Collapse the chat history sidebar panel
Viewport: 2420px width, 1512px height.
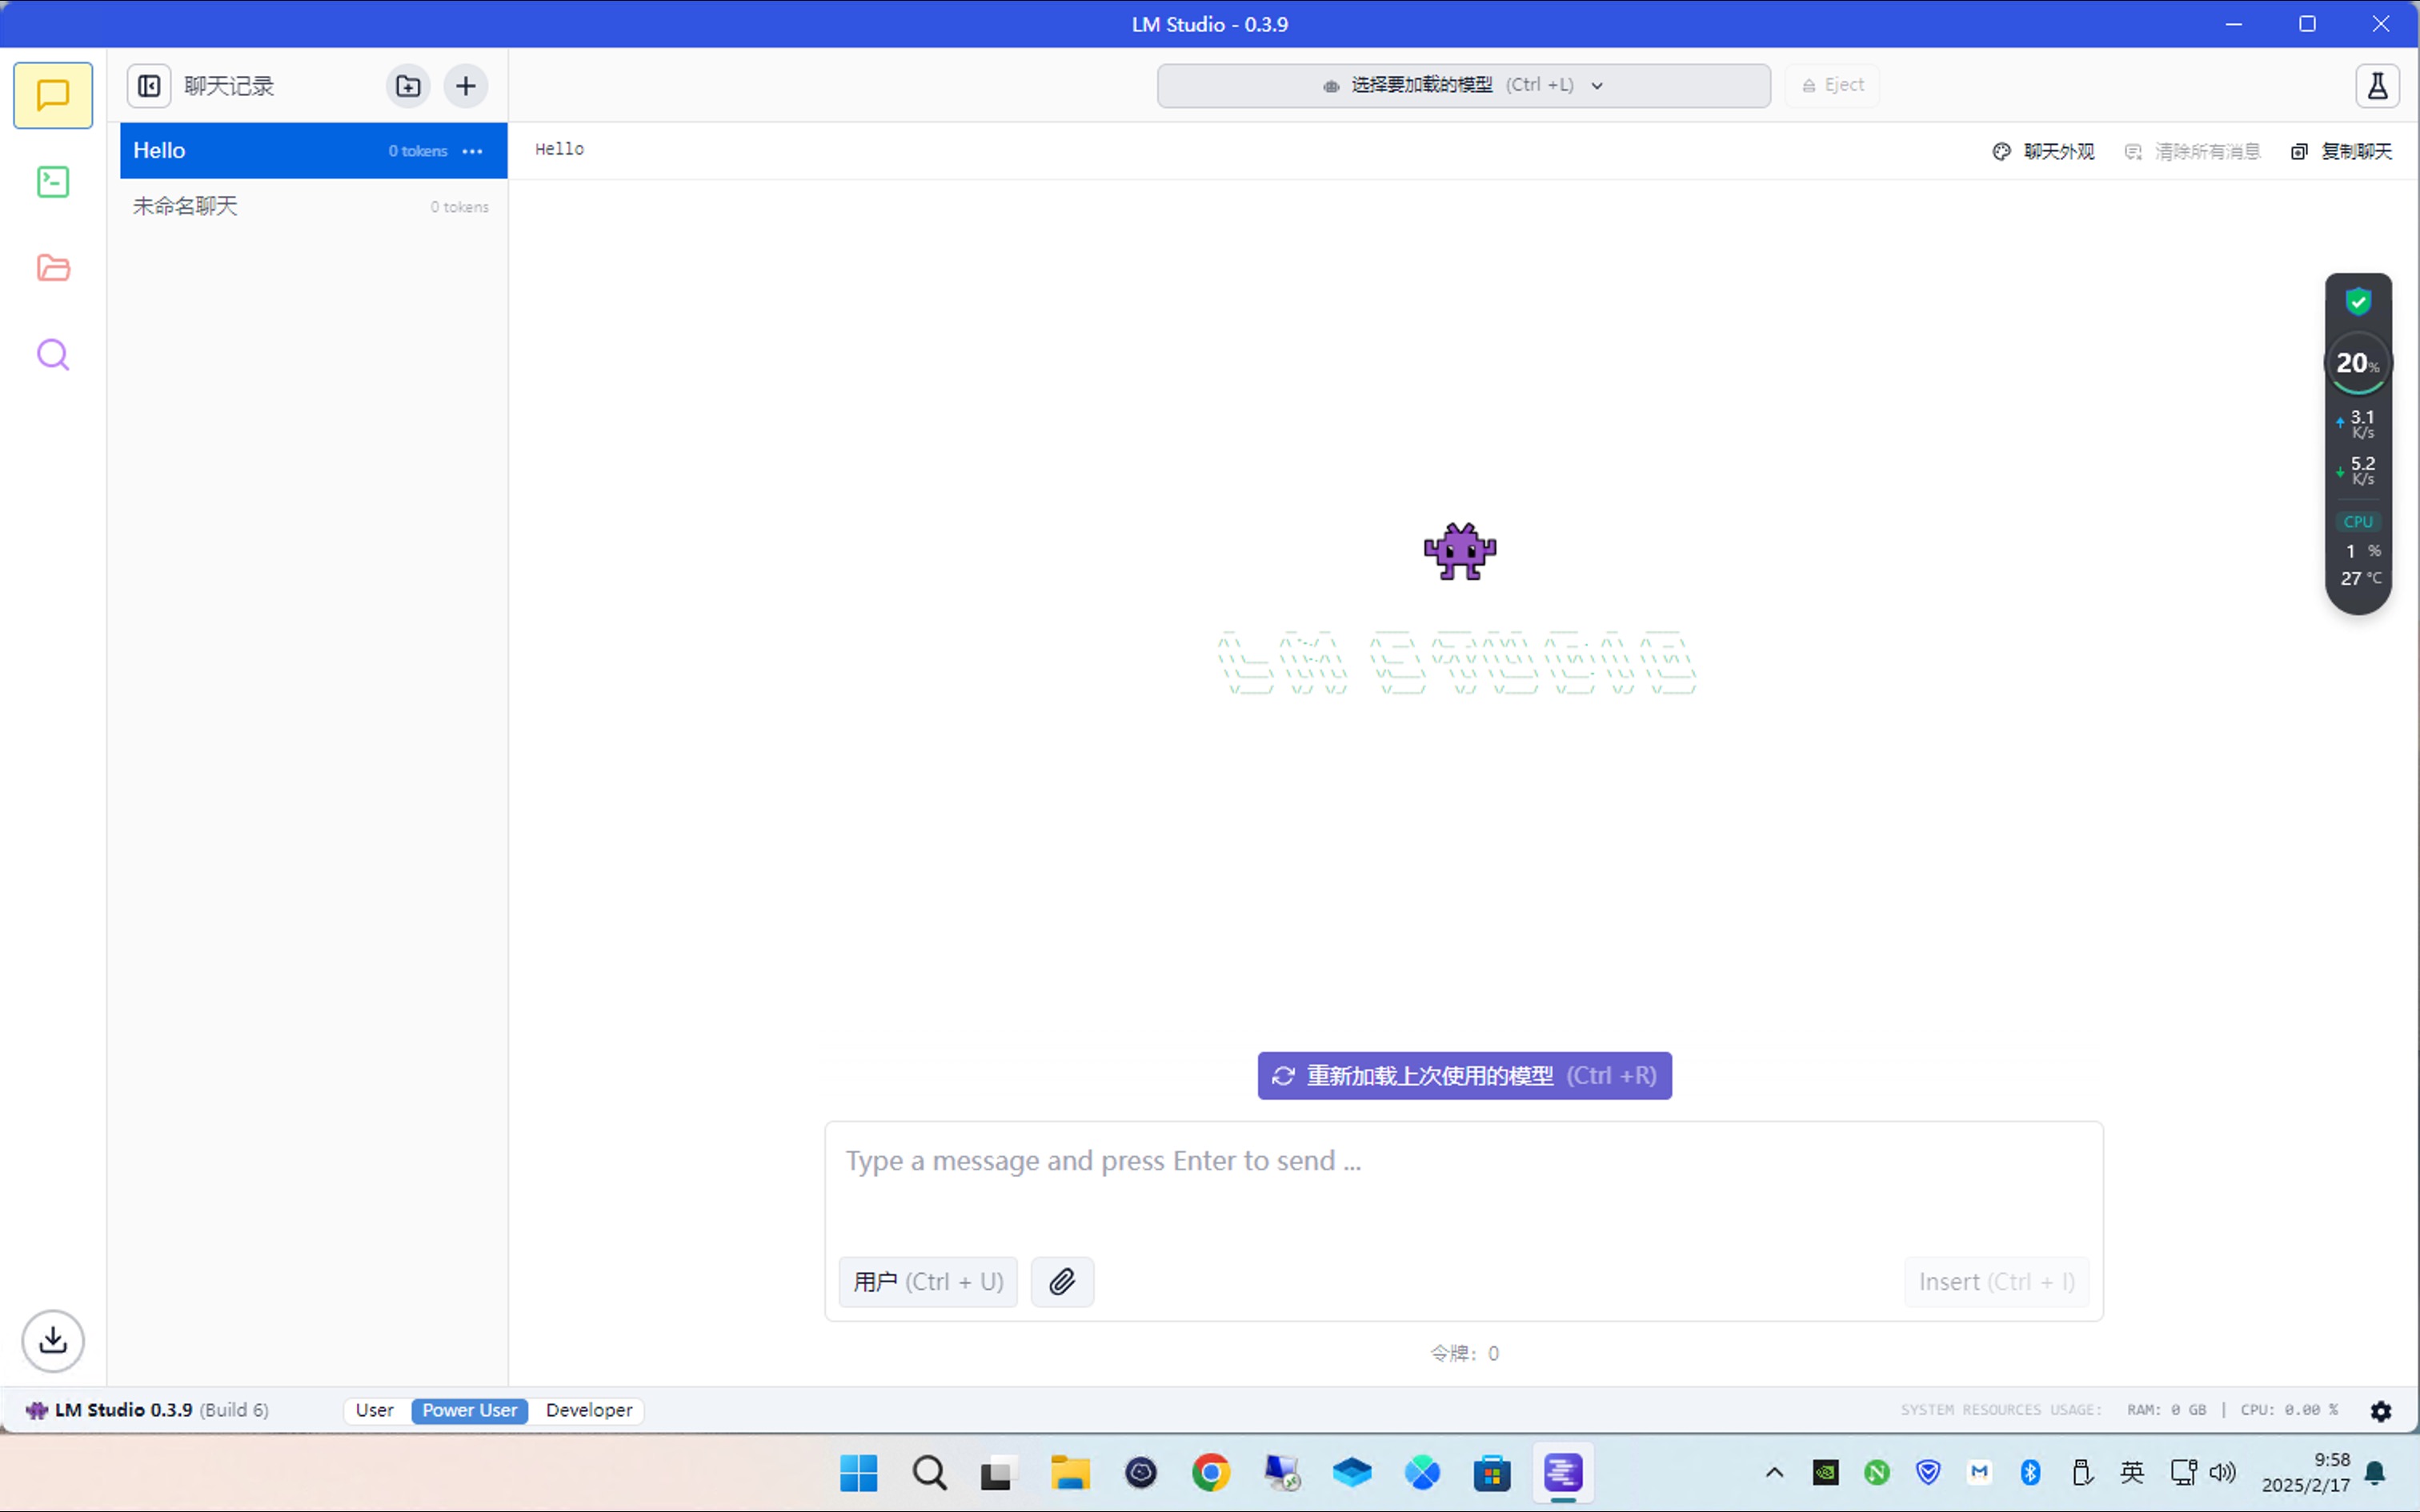pos(149,86)
